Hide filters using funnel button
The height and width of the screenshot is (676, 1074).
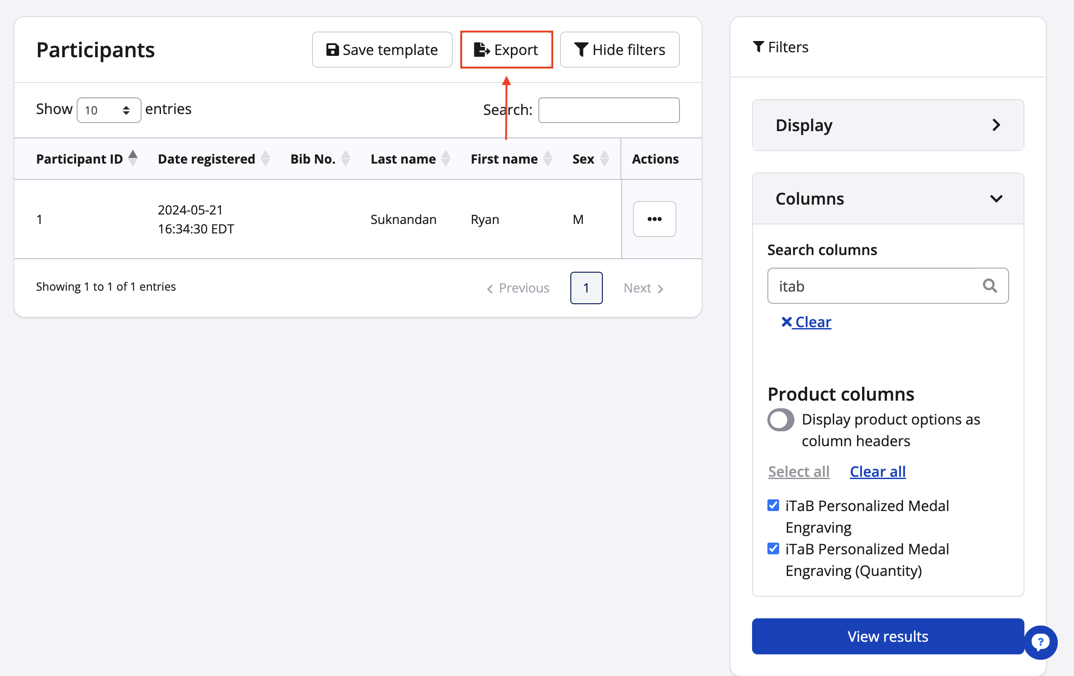[619, 50]
